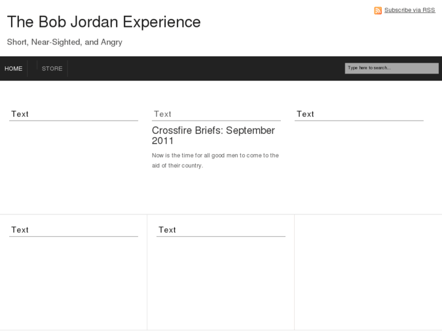The image size is (442, 332).
Task: Click the orange RSS feed icon
Action: [378, 10]
